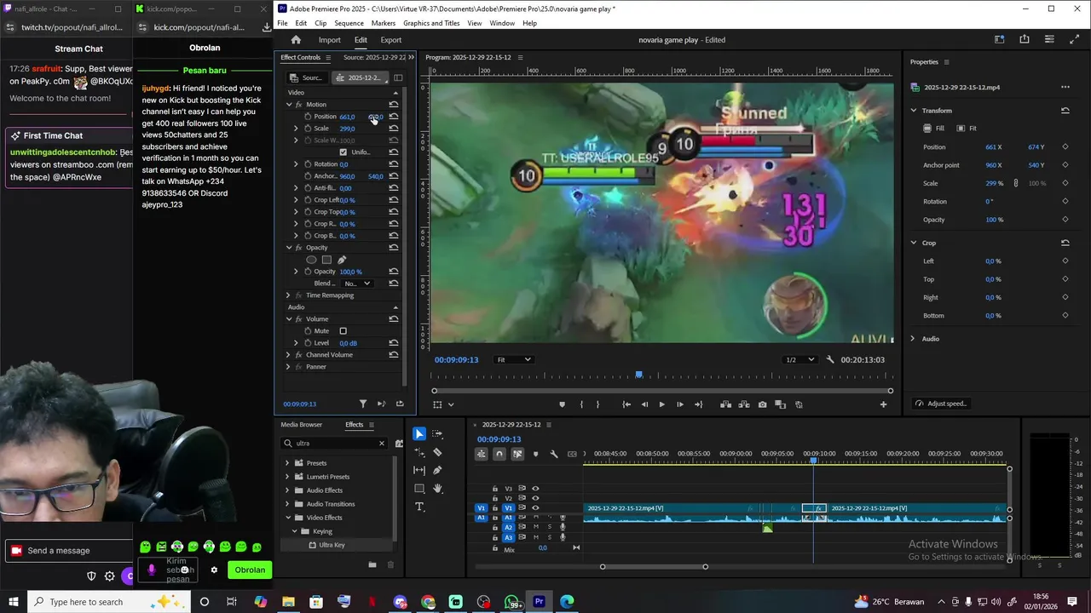
Task: Open the Blend Mode dropdown
Action: coord(357,284)
